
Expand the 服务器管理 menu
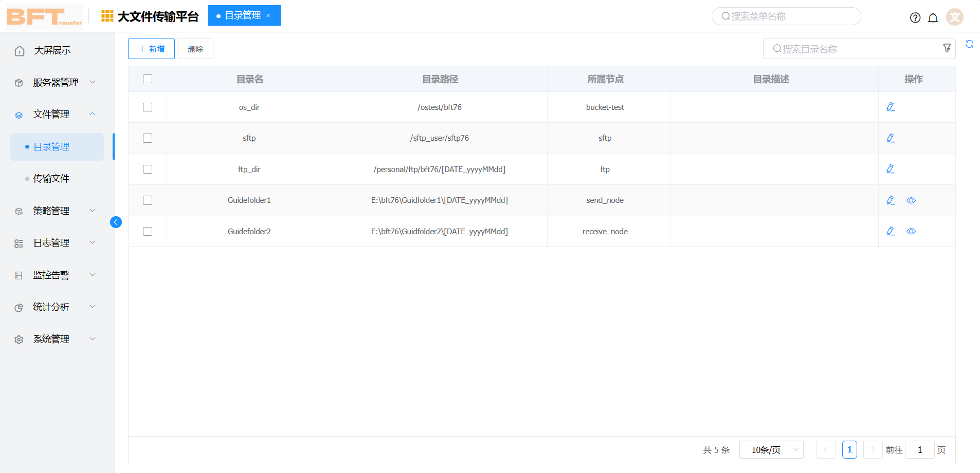[x=56, y=82]
